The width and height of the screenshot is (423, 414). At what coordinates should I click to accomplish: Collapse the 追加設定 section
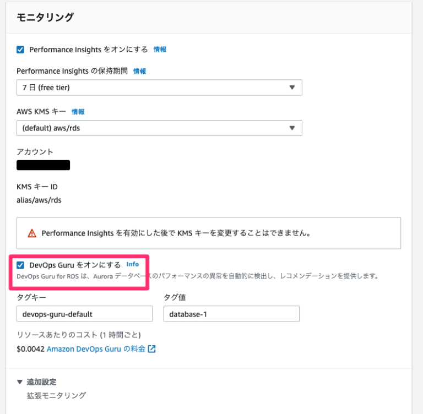pos(41,382)
